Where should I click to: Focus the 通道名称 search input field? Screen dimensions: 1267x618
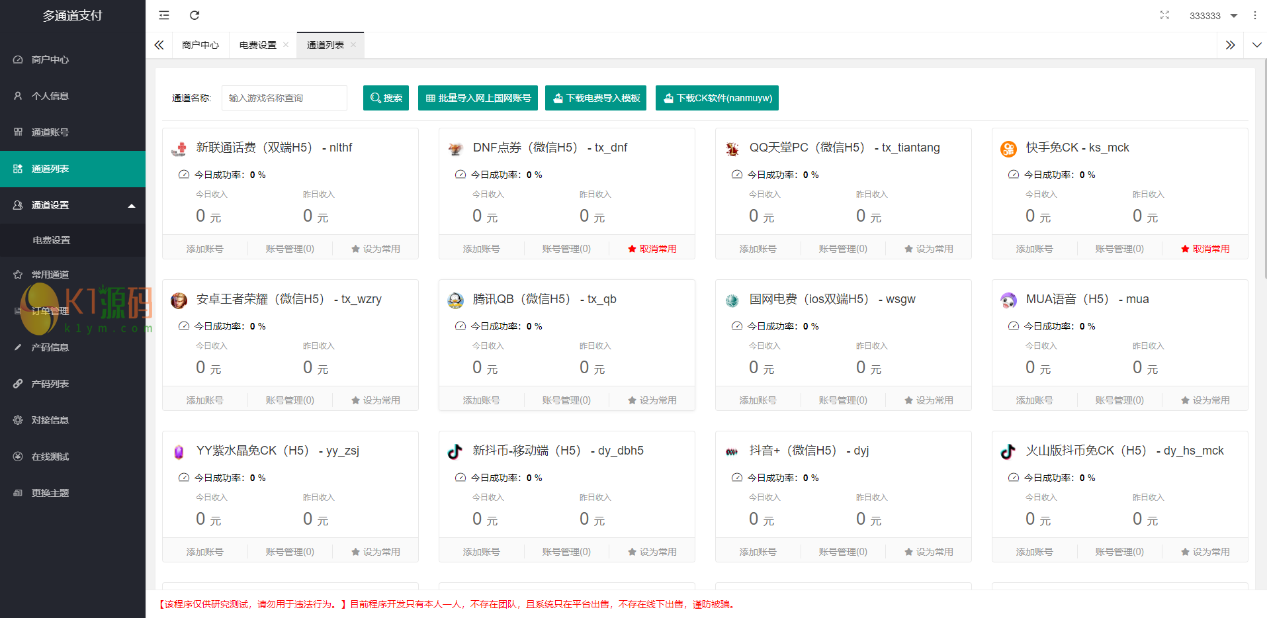[x=284, y=98]
